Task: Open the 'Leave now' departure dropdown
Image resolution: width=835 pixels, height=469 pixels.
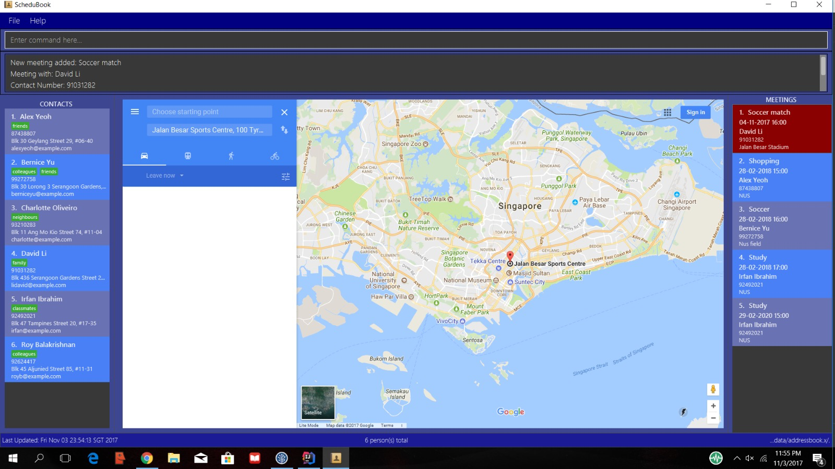Action: [163, 176]
